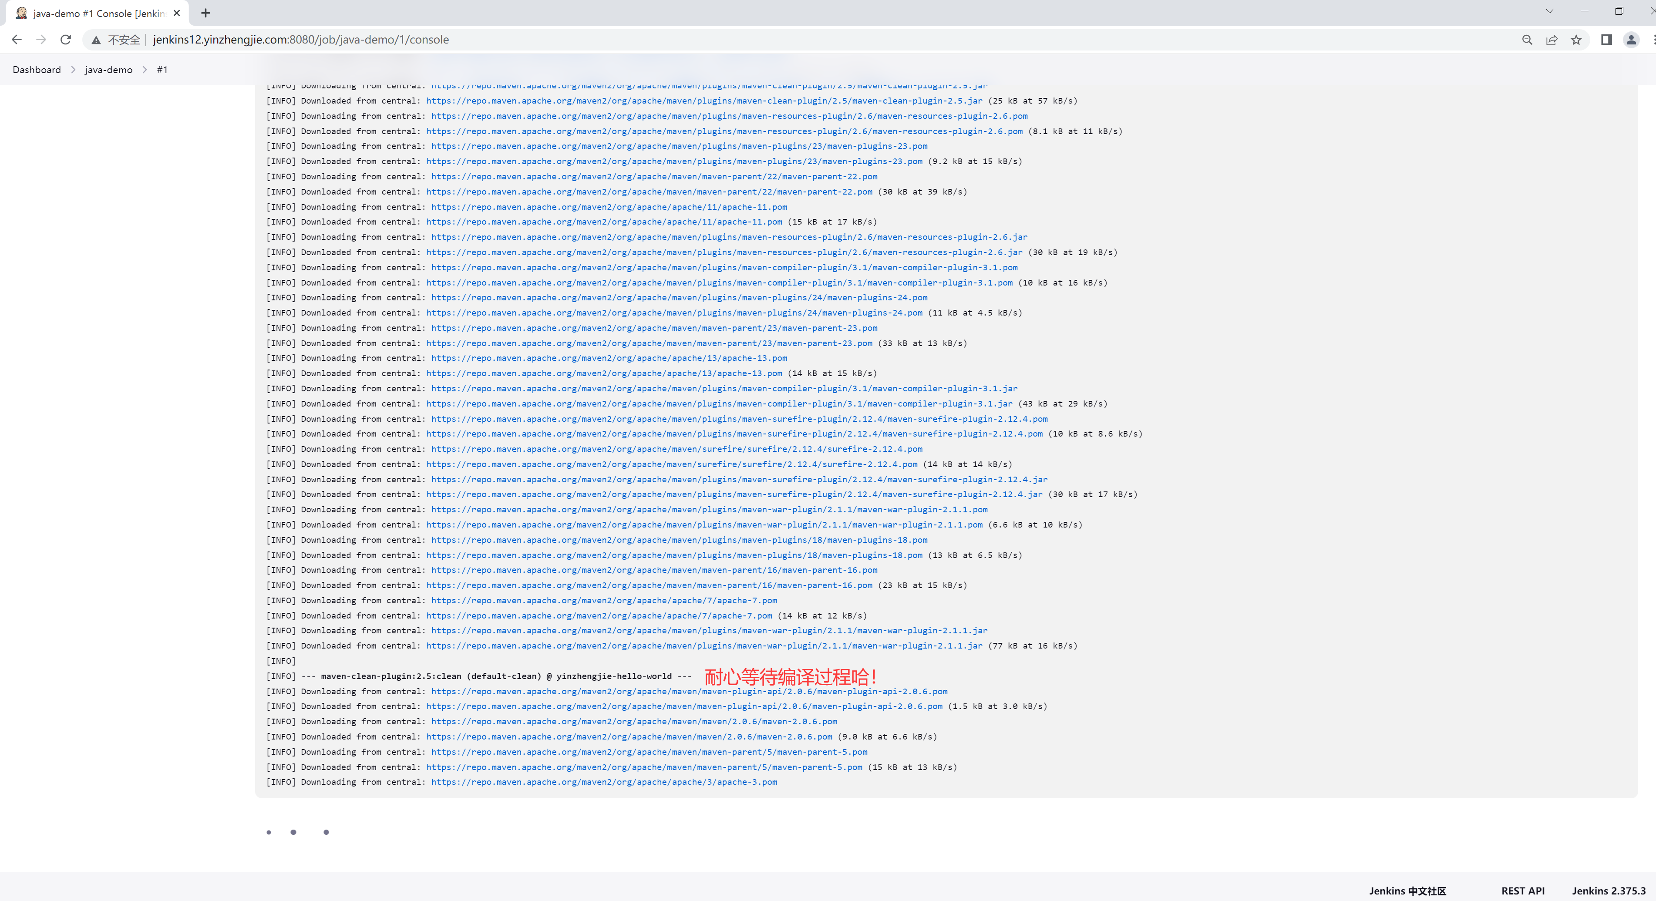Viewport: 1656px width, 901px height.
Task: Open java-demo breadcrumb link
Action: (109, 69)
